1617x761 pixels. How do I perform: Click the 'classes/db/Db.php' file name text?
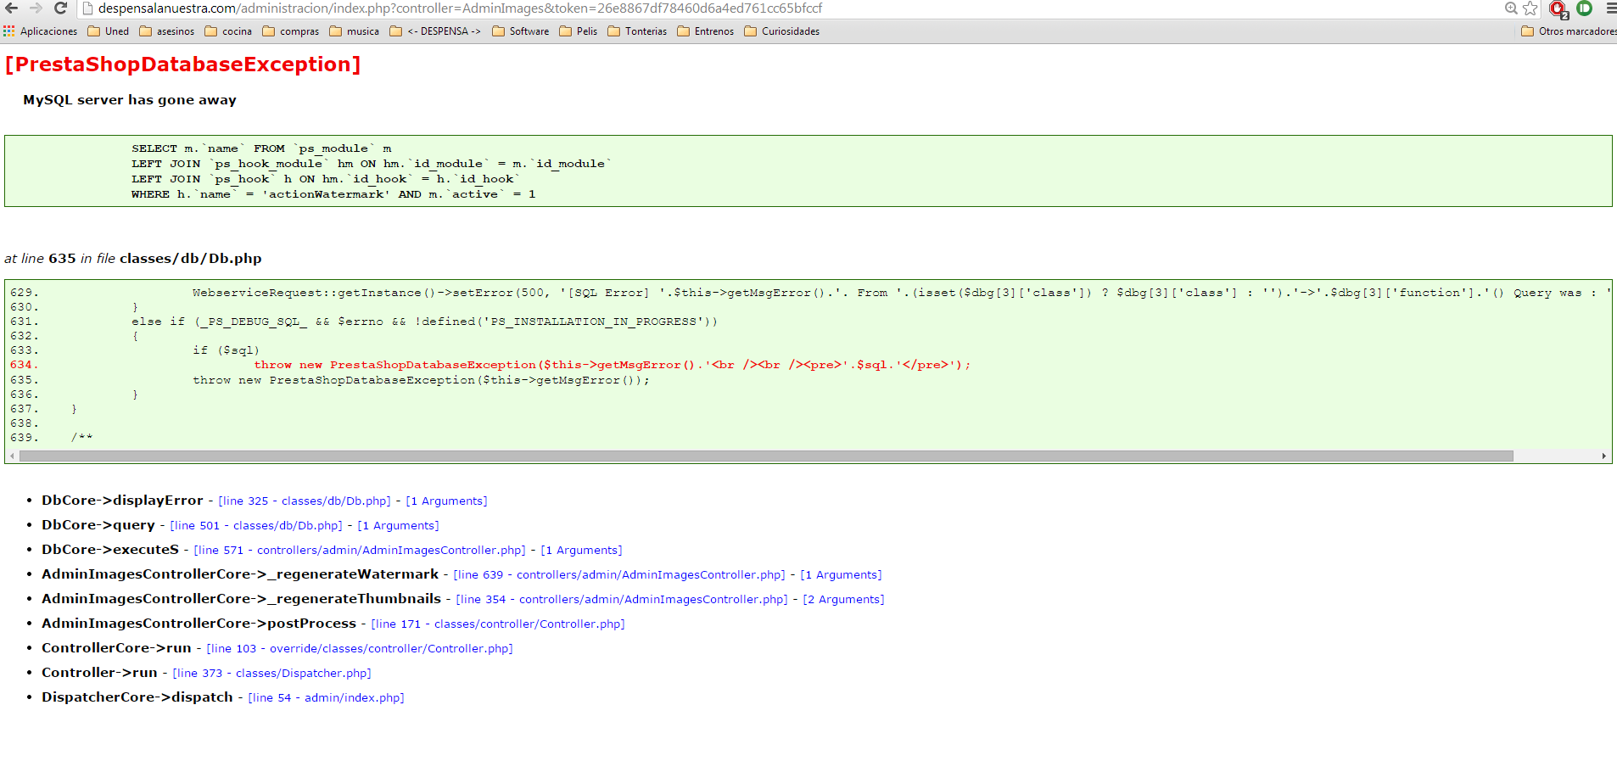(191, 259)
